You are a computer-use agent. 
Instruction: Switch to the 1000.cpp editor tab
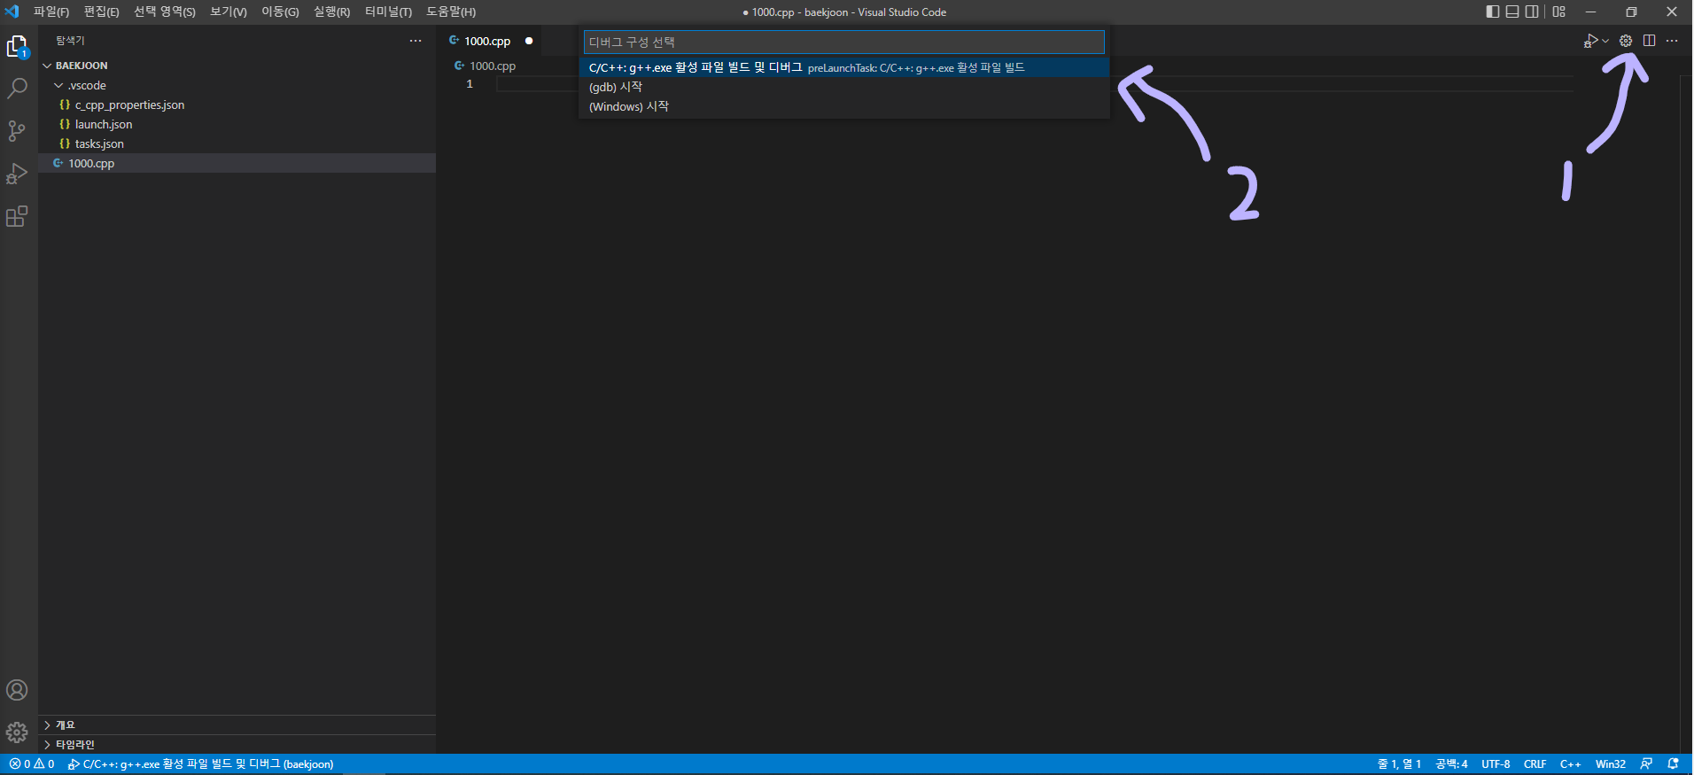[x=488, y=41]
